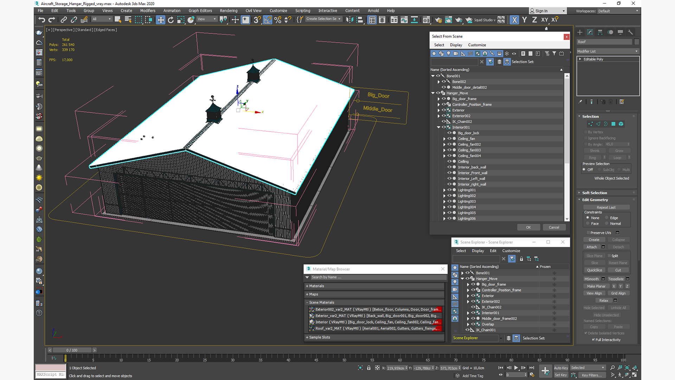Select the Edge constraint radio button
Viewport: 675px width, 380px height.
click(x=606, y=218)
